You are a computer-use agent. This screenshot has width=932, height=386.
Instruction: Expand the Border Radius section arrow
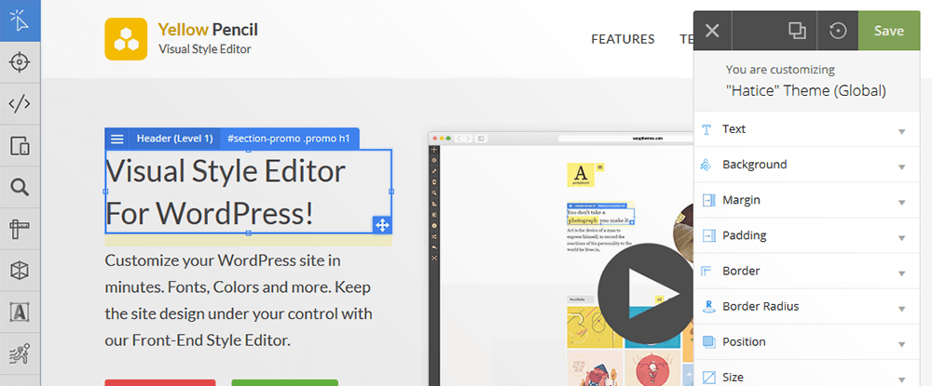901,309
